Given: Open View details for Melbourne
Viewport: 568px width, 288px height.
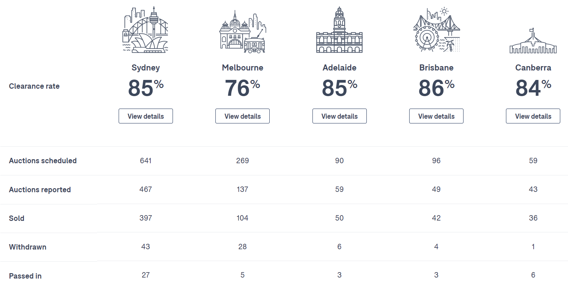Looking at the screenshot, I should (242, 116).
